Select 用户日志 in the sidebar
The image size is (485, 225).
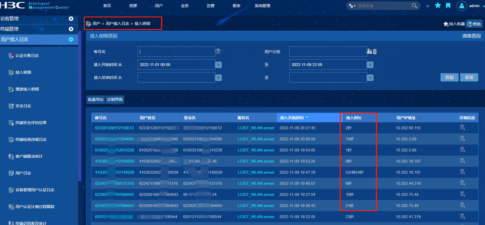(x=23, y=173)
